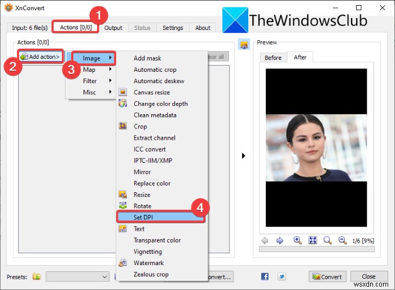The width and height of the screenshot is (395, 290).
Task: Click the preview horizontal scrollbar
Action: (x=317, y=249)
